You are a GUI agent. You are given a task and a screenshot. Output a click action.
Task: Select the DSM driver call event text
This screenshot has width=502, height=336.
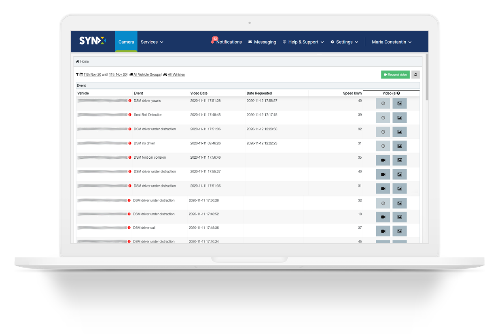(x=144, y=228)
